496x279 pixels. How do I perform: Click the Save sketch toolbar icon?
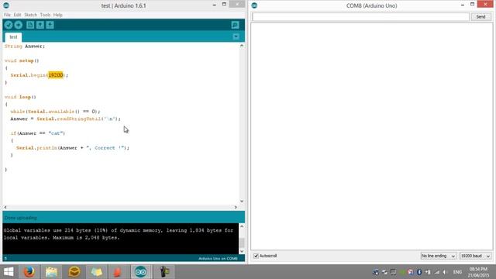[x=50, y=25]
